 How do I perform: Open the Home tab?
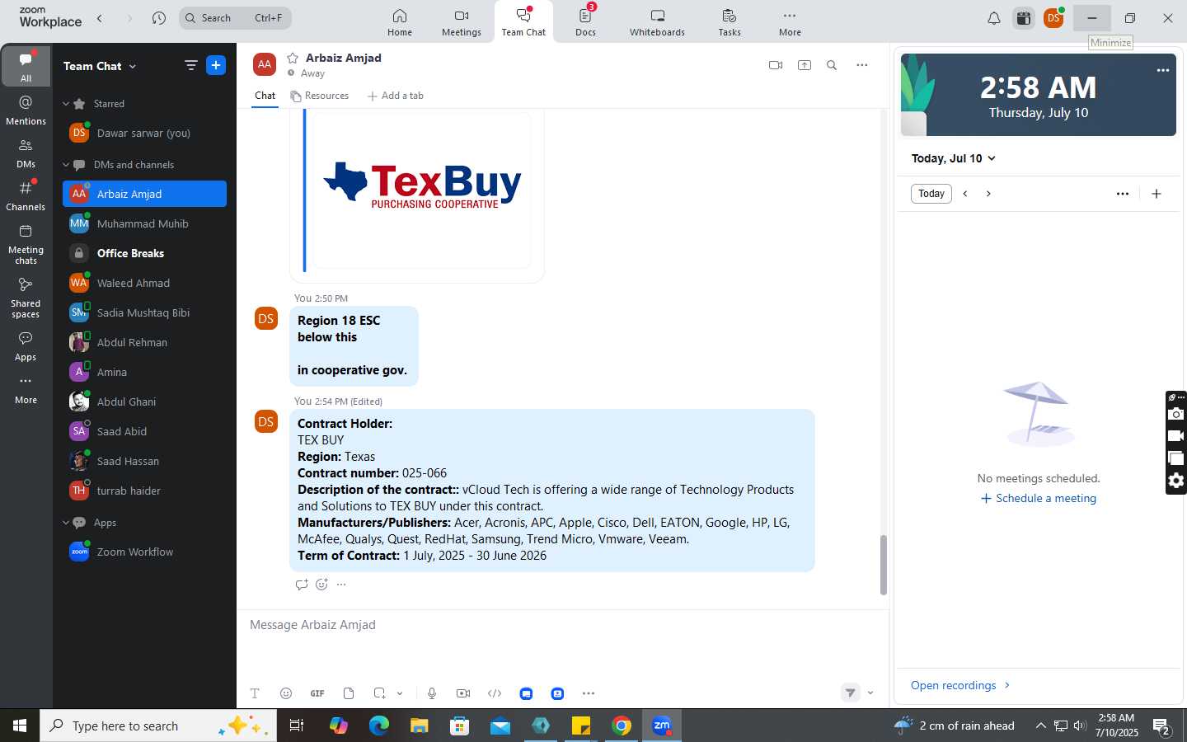[400, 22]
